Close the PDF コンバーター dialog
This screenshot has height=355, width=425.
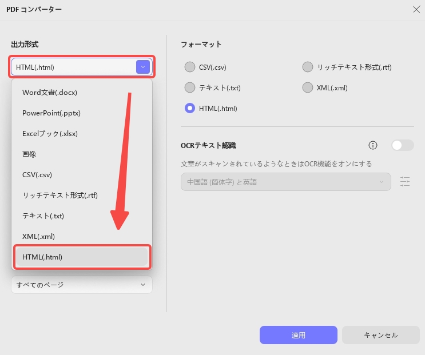(416, 10)
